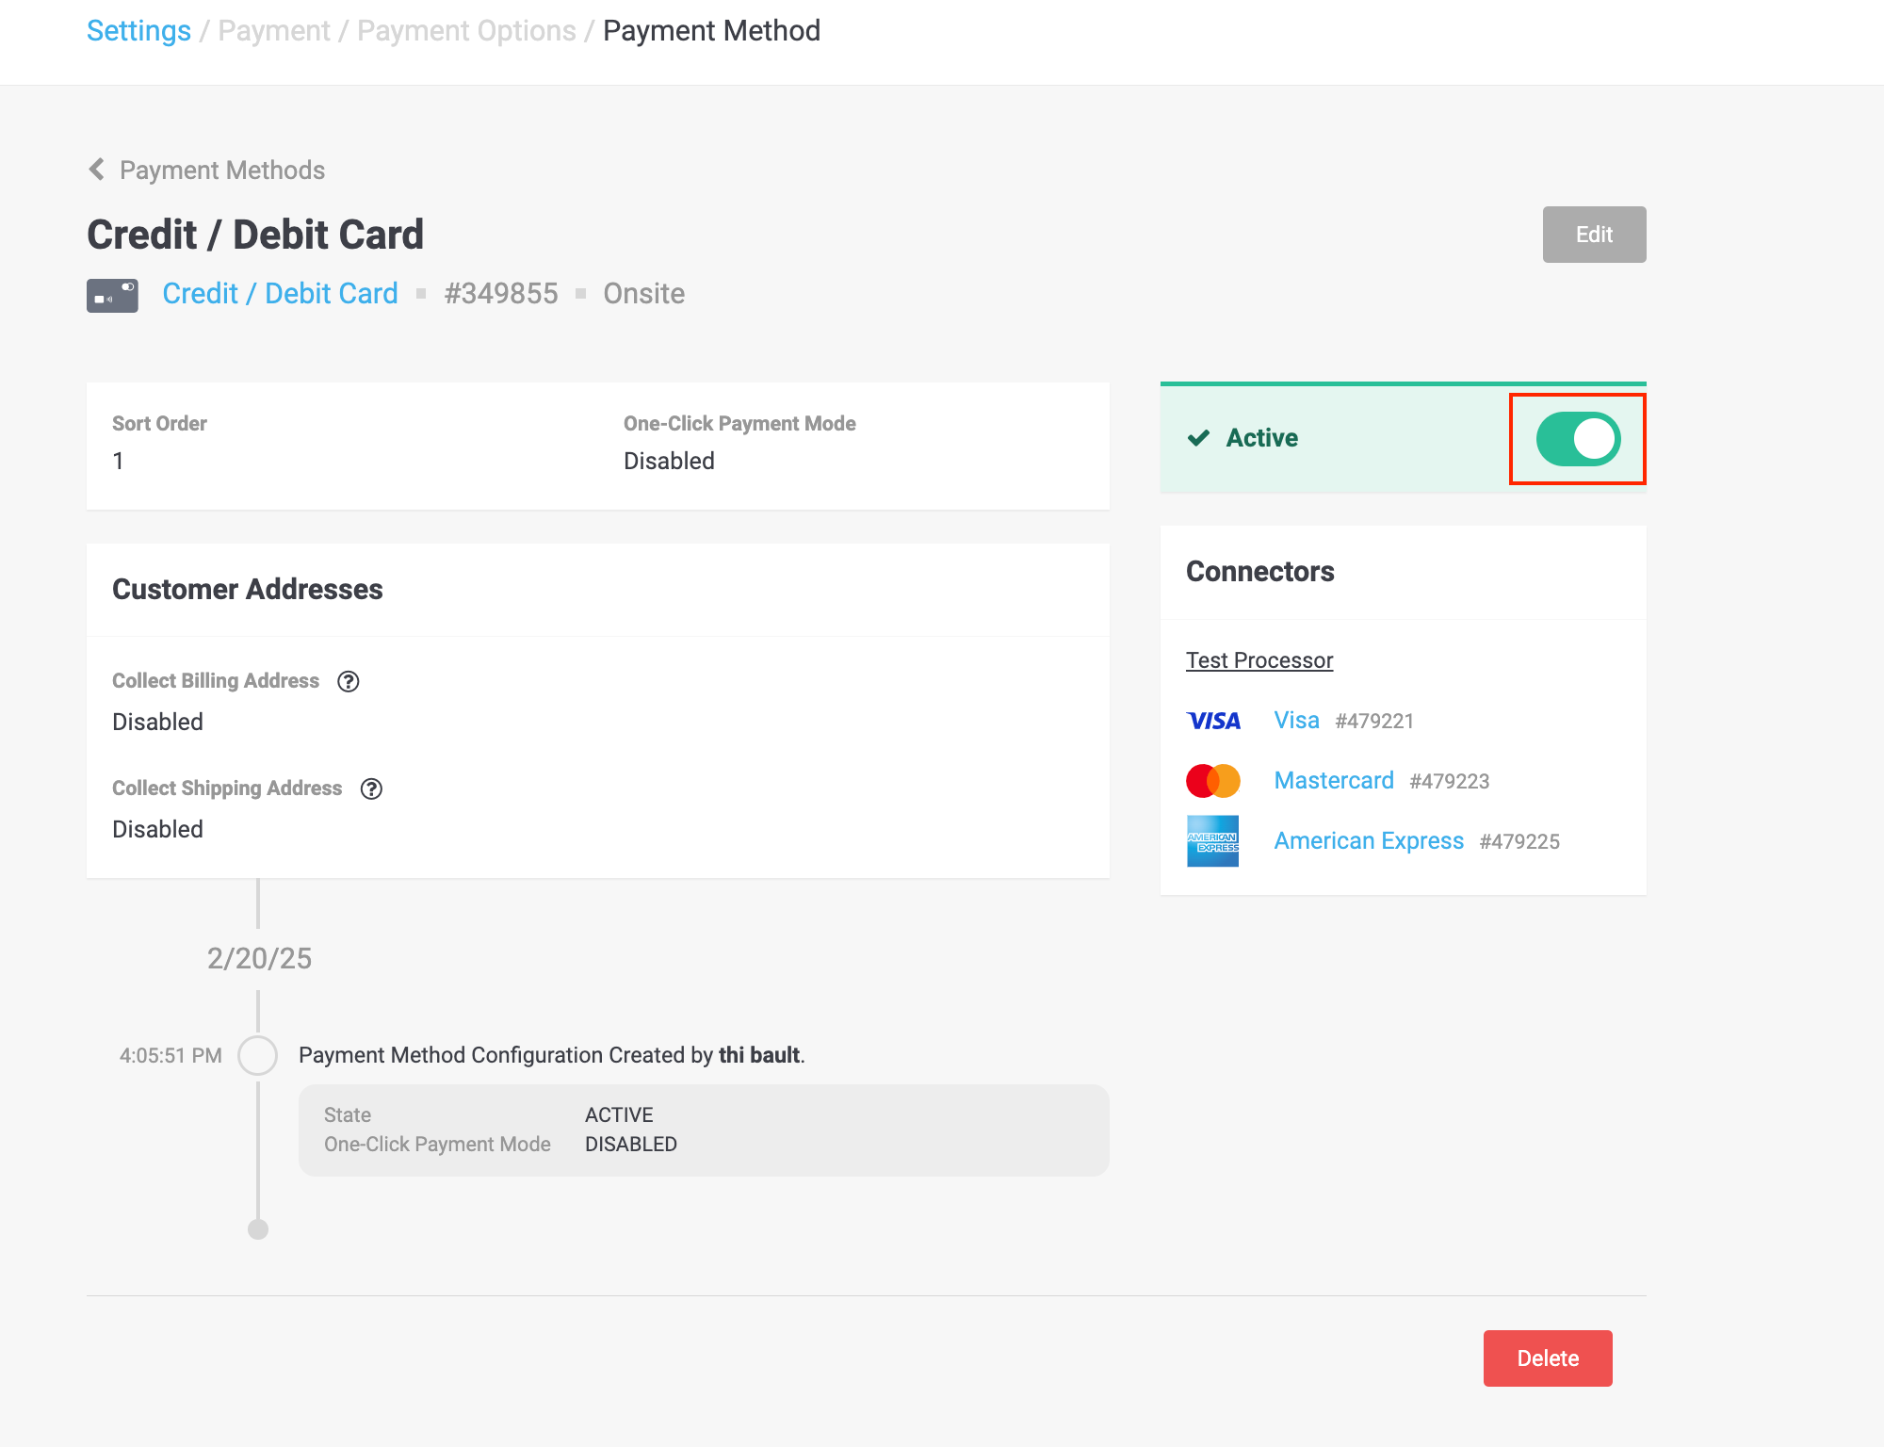Click the Collect Billing Address help icon
The height and width of the screenshot is (1447, 1884).
pyautogui.click(x=349, y=681)
